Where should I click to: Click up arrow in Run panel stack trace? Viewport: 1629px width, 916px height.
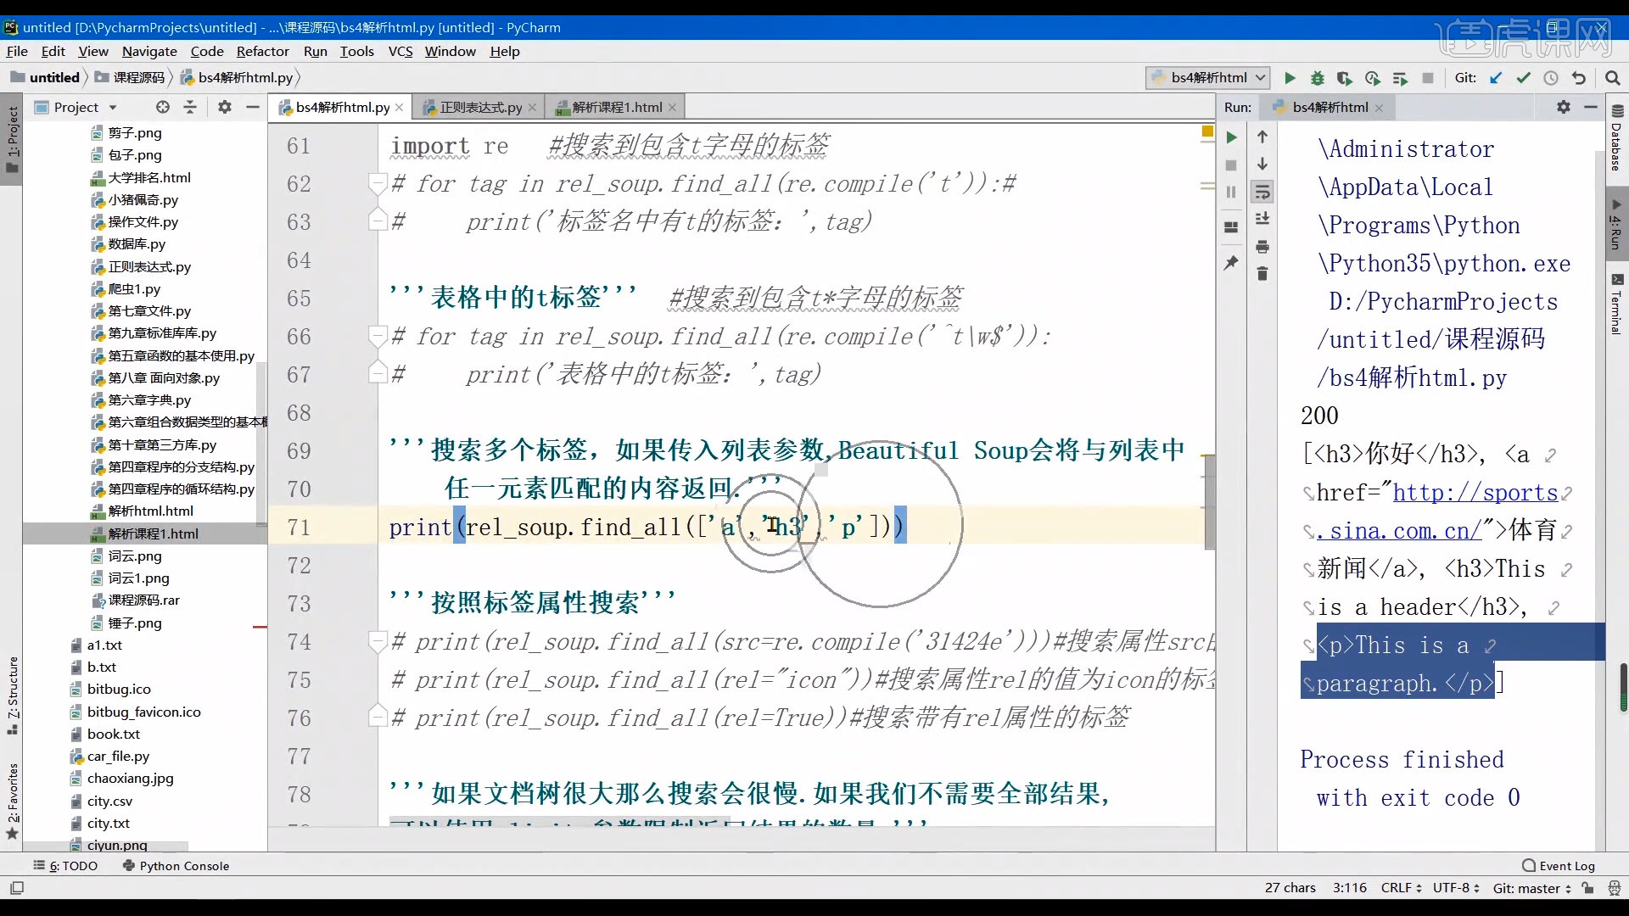[x=1262, y=137]
